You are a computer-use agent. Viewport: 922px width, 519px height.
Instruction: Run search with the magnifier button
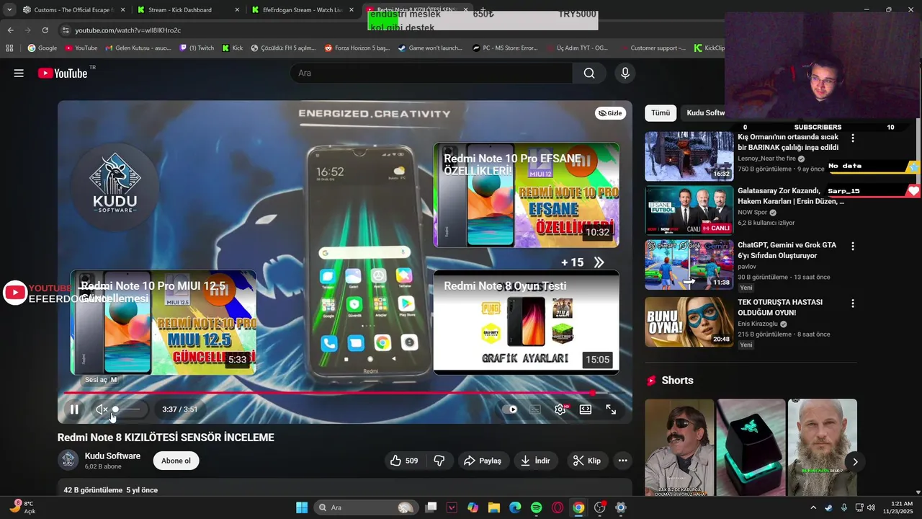tap(589, 73)
